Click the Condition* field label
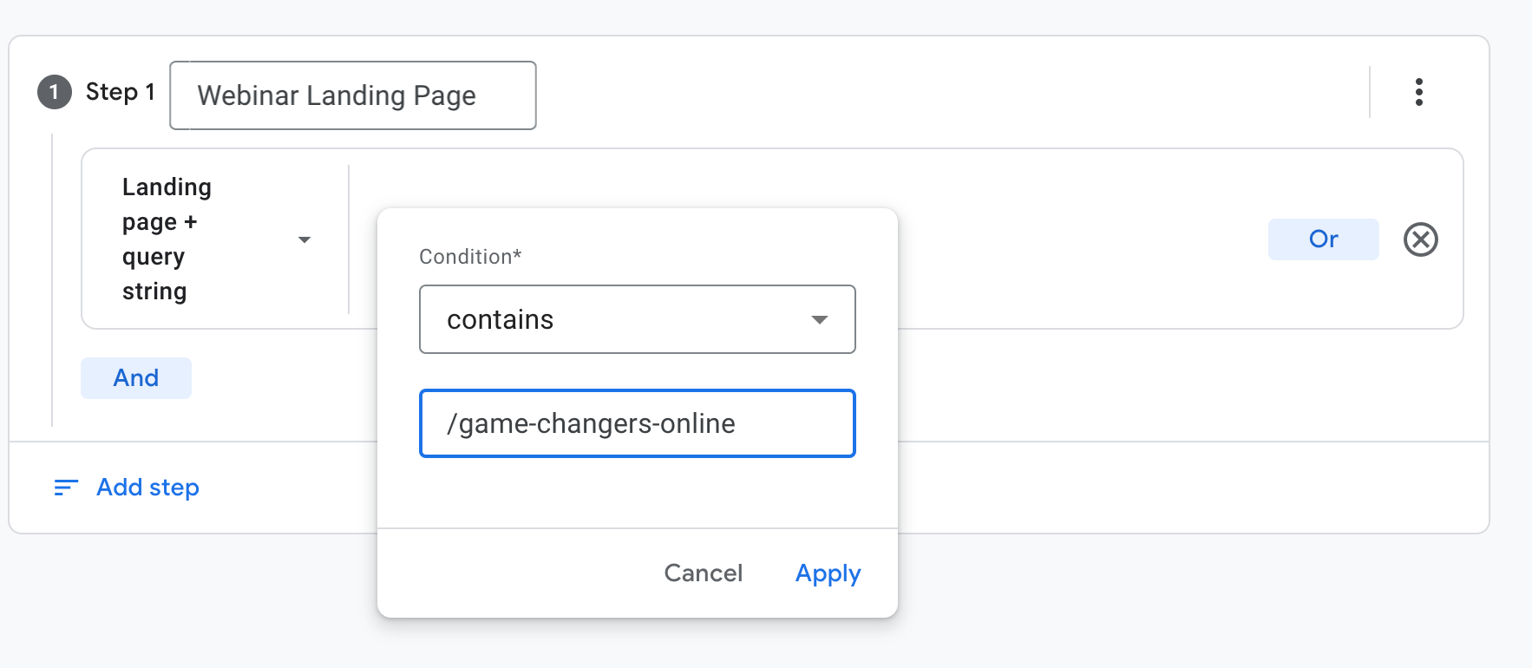Viewport: 1532px width, 668px height. pos(470,257)
